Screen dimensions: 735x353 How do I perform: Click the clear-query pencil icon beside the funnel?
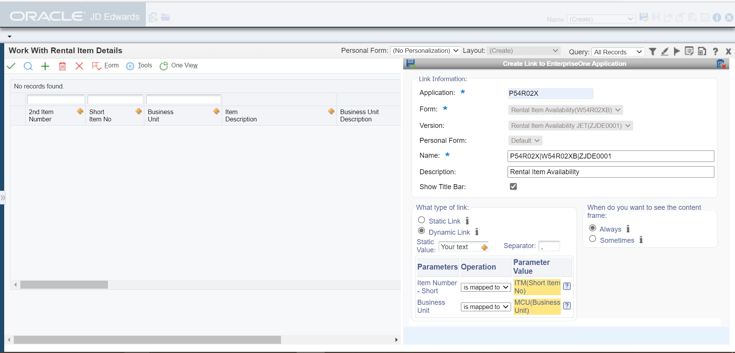point(665,52)
